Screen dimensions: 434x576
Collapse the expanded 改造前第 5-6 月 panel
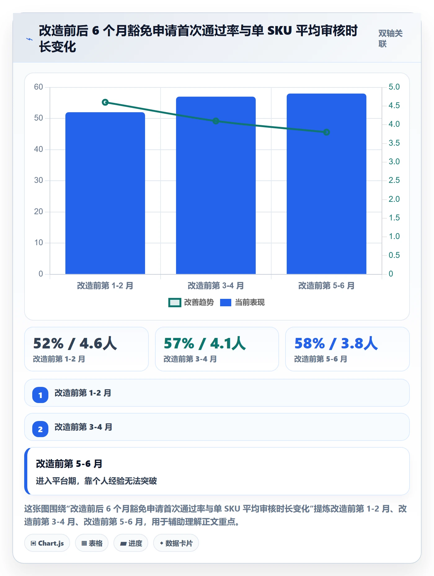(x=217, y=471)
